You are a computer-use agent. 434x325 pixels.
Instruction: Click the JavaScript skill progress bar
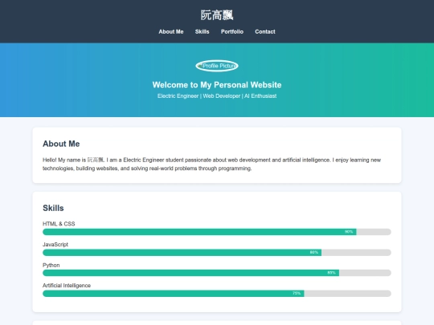(217, 252)
